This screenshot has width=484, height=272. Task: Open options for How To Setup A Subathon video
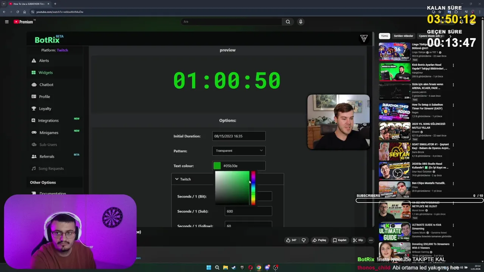453,105
